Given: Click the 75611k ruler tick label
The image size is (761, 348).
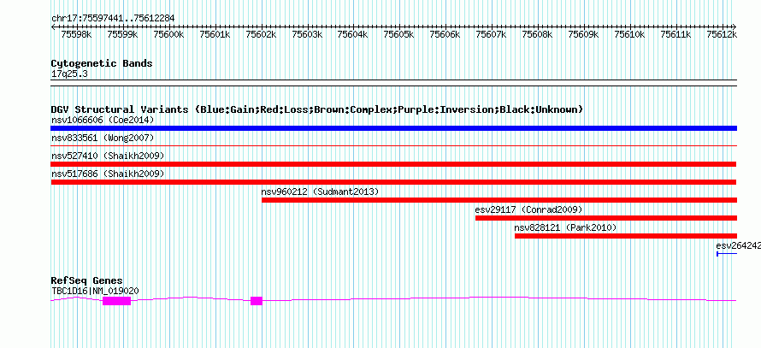Looking at the screenshot, I should pyautogui.click(x=675, y=34).
